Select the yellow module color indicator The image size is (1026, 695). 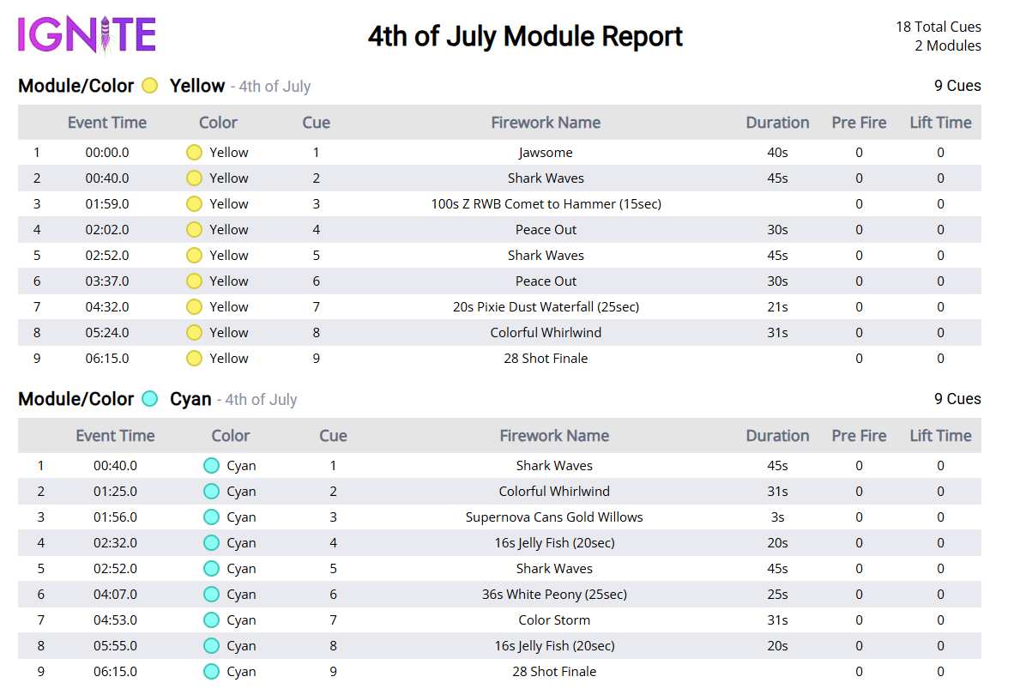click(x=149, y=86)
